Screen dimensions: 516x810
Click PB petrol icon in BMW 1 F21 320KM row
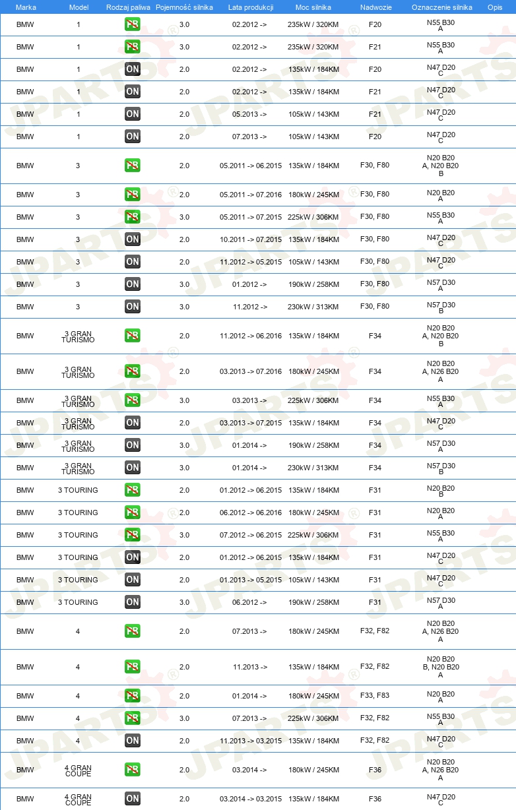133,47
